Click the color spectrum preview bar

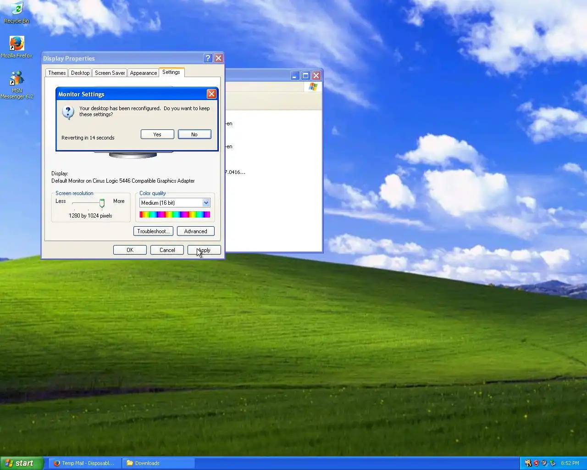175,214
